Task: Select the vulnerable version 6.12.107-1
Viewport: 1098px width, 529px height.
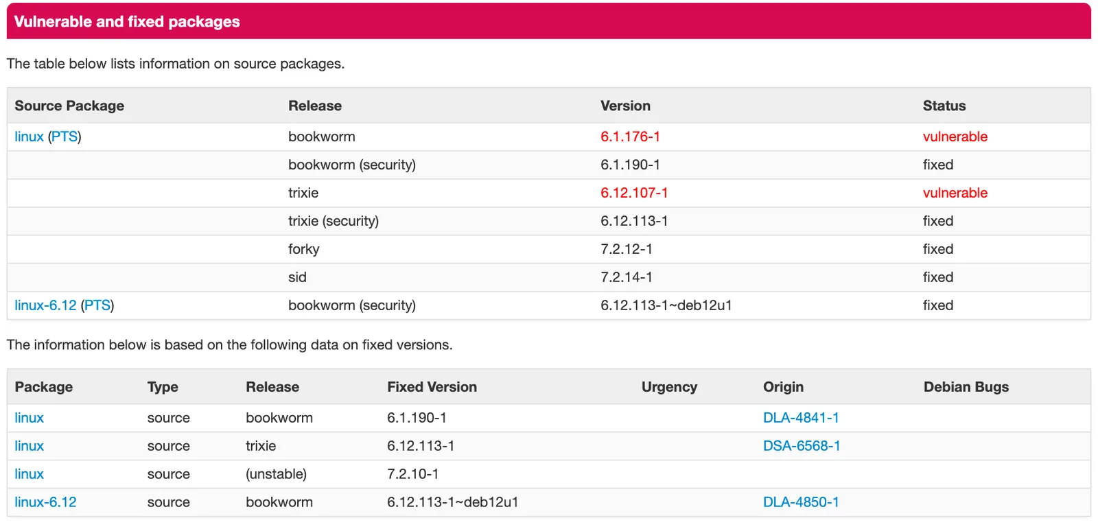Action: click(634, 193)
